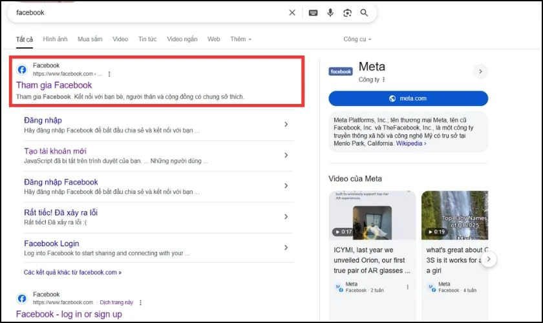
Task: Open the Tham gia Facebook result title
Action: tap(54, 85)
